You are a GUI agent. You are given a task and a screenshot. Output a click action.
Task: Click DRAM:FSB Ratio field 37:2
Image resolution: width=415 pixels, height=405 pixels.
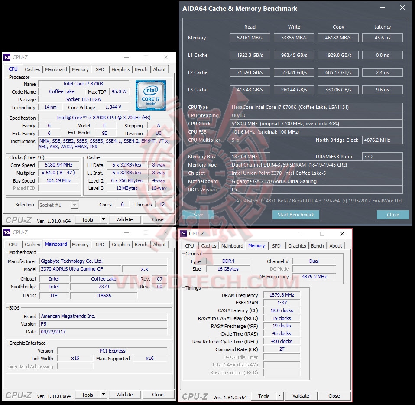(x=382, y=157)
